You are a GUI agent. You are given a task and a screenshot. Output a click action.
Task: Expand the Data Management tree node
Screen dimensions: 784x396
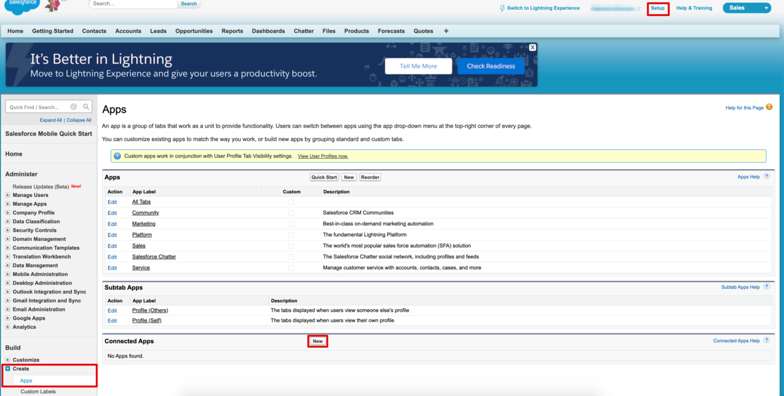coord(8,265)
